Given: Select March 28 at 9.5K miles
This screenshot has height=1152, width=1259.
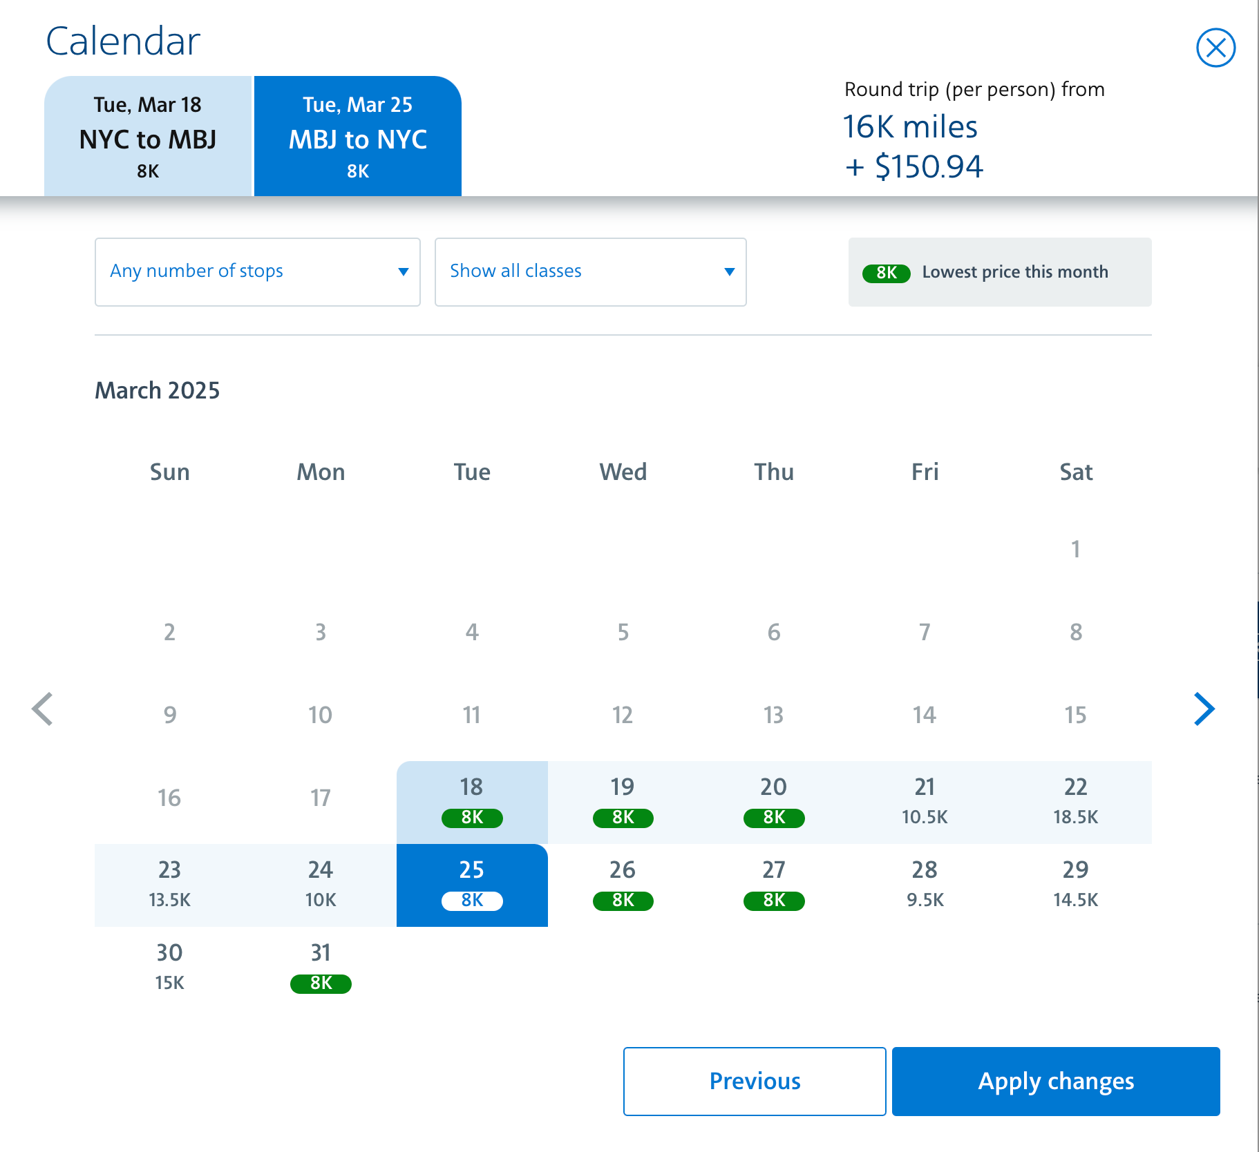Looking at the screenshot, I should click(925, 885).
